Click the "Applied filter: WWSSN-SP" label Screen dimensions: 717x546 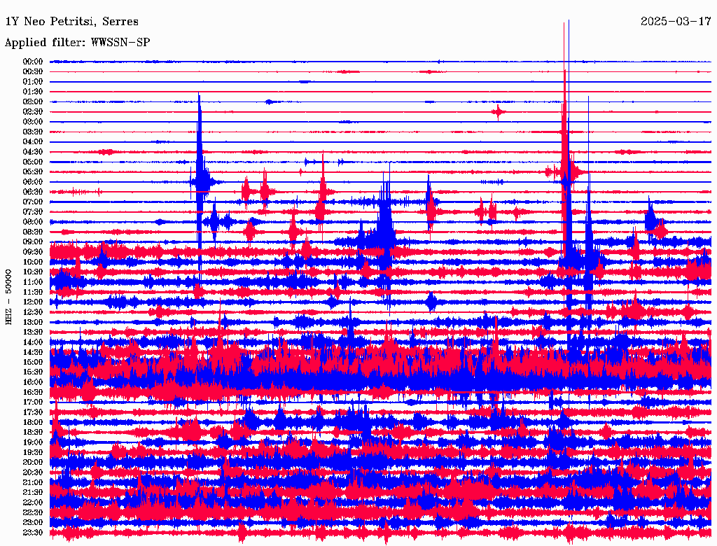(x=77, y=43)
